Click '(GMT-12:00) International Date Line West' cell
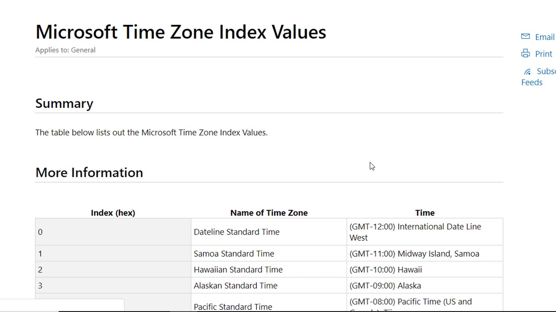Image resolution: width=556 pixels, height=312 pixels. point(425,232)
